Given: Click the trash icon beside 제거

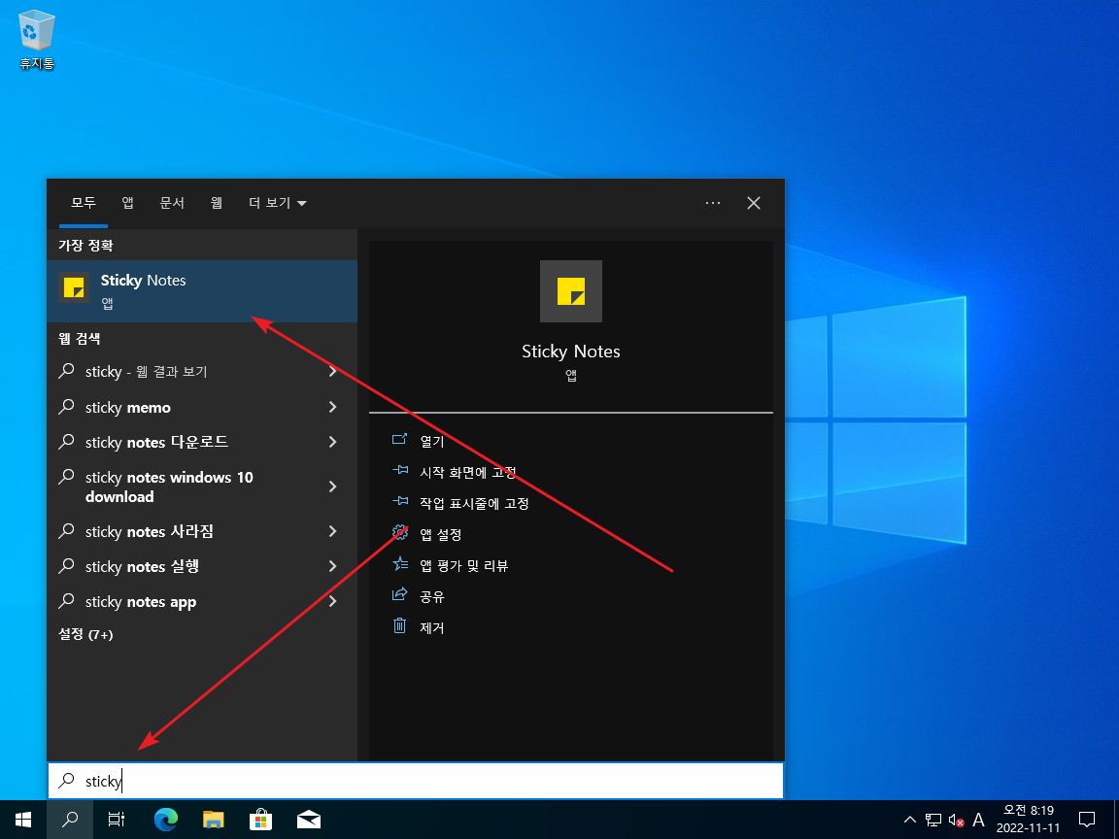Looking at the screenshot, I should tap(399, 625).
